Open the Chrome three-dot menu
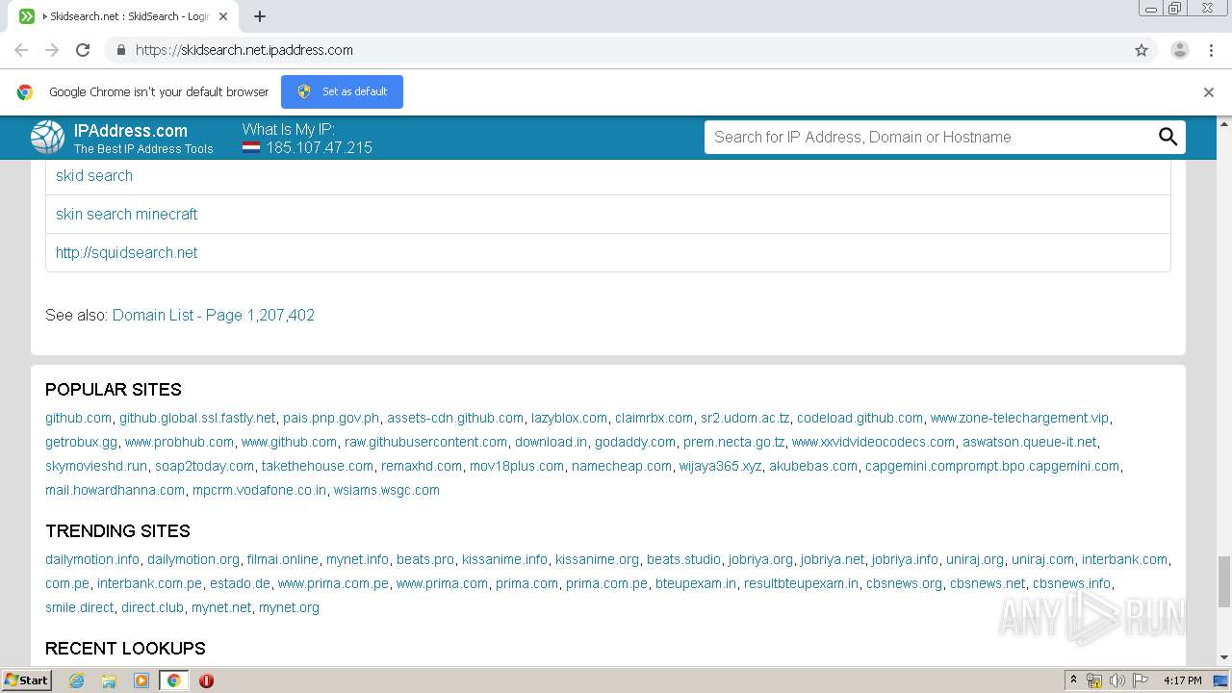 (x=1210, y=50)
